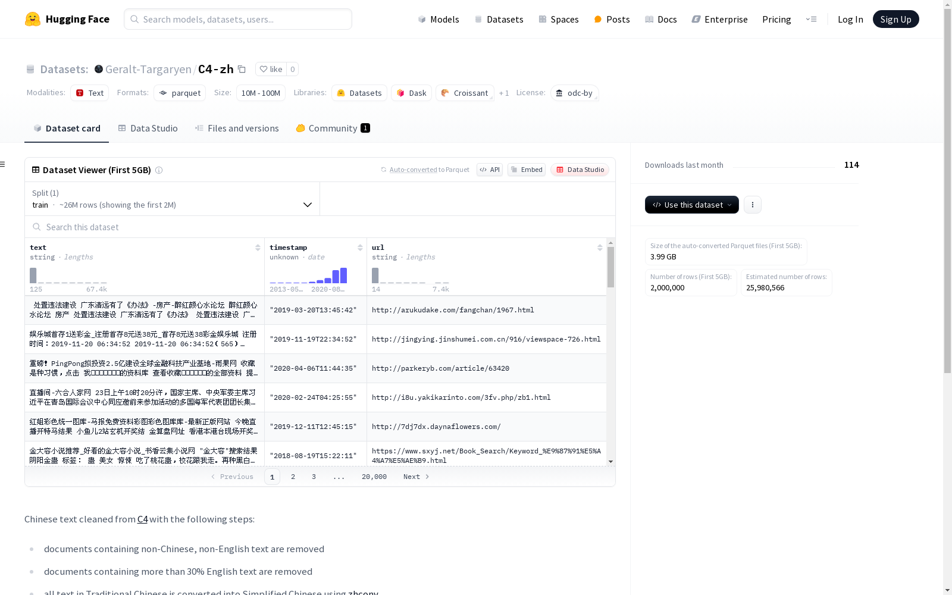Click the Datasets breadcrumb icon
The image size is (952, 595).
(x=30, y=70)
